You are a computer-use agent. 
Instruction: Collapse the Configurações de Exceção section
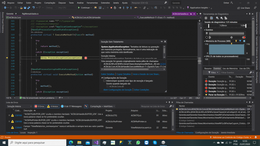pyautogui.click(x=102, y=78)
